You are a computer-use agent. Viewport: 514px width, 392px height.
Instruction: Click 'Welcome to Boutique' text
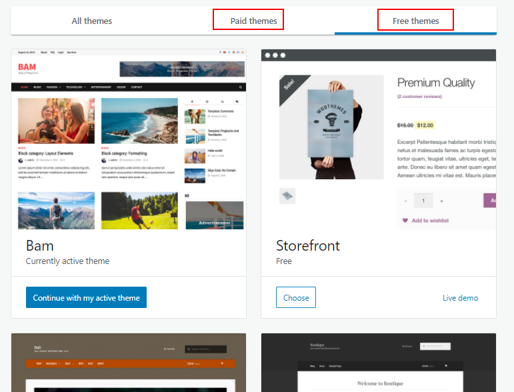380,383
